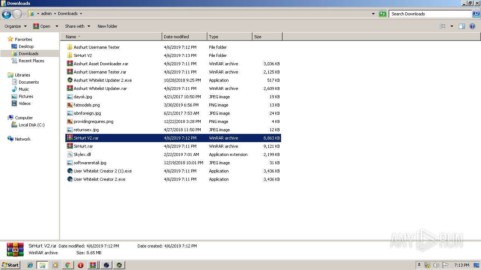481x270 pixels.
Task: Select the isbnforeign.jpg file icon
Action: (x=70, y=113)
